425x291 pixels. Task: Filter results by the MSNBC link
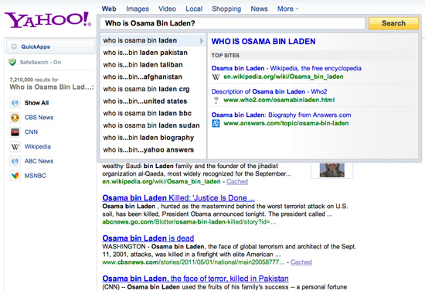pos(35,176)
